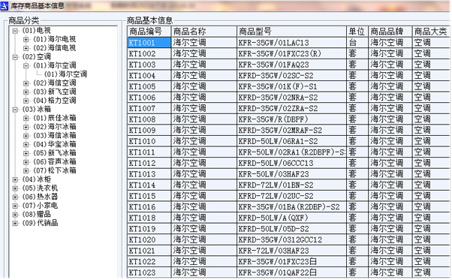This screenshot has width=452, height=280.
Task: Expand the (04)冰柜 category
Action: tap(15, 179)
